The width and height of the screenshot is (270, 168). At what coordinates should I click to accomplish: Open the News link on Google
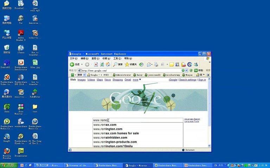[x=108, y=80]
